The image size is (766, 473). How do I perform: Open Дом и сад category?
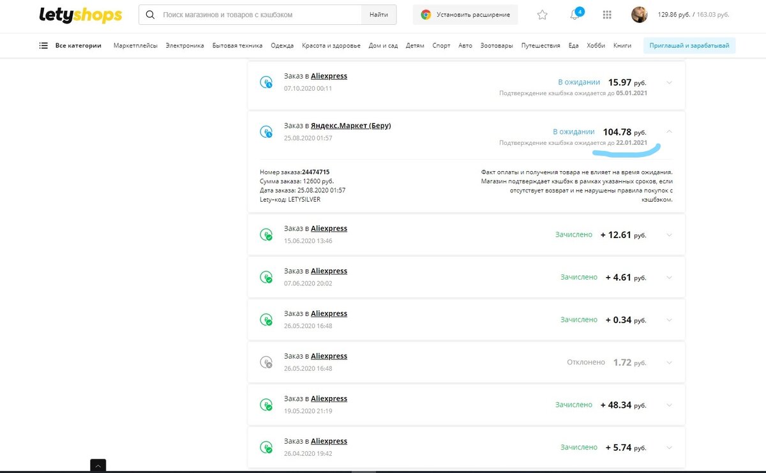383,46
